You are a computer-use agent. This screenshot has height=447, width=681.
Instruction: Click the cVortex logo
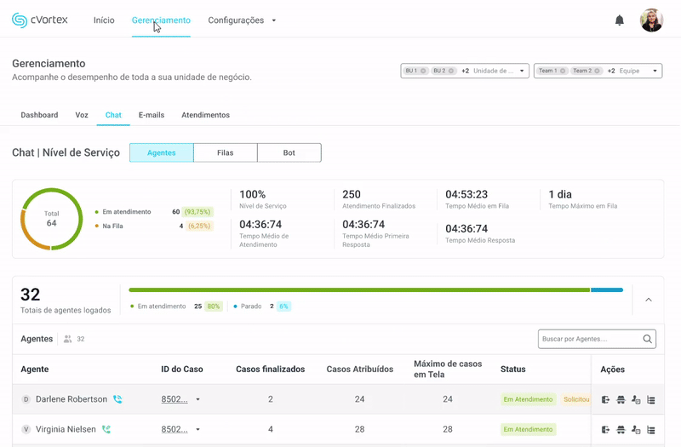[x=40, y=20]
